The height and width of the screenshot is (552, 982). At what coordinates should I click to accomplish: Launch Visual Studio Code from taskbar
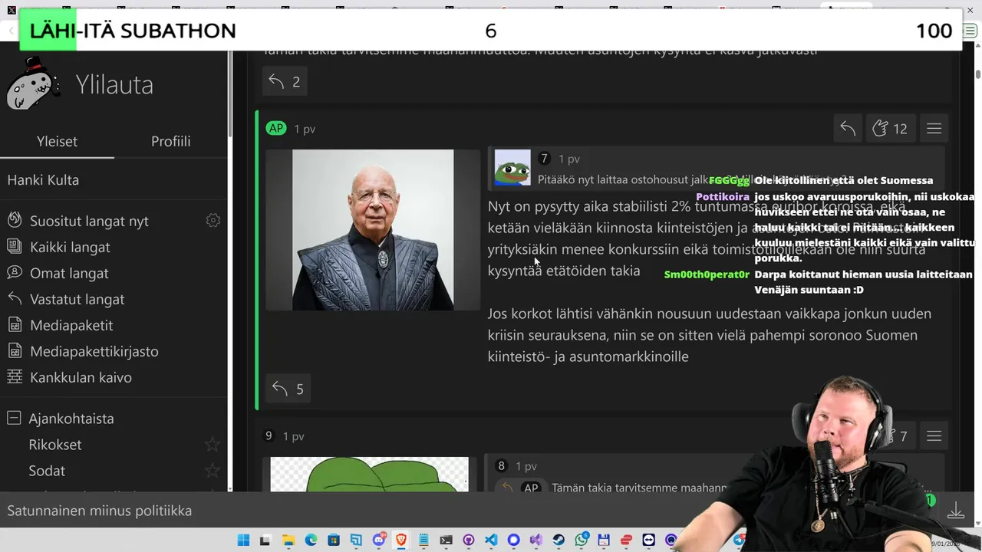pyautogui.click(x=491, y=540)
